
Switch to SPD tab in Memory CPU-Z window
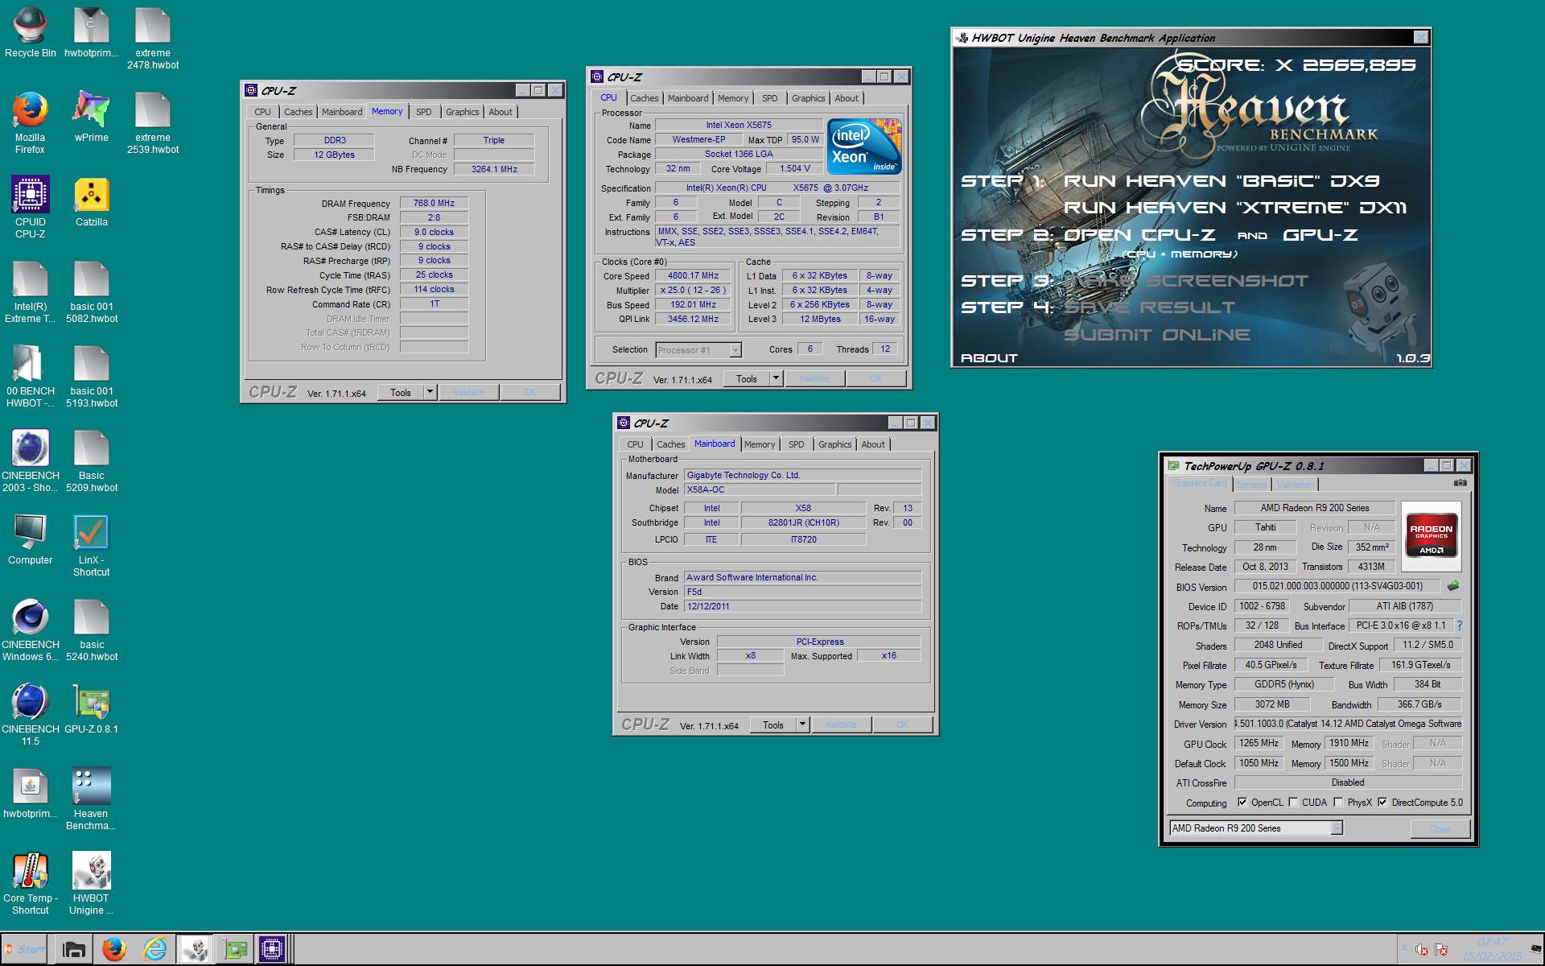pyautogui.click(x=423, y=112)
